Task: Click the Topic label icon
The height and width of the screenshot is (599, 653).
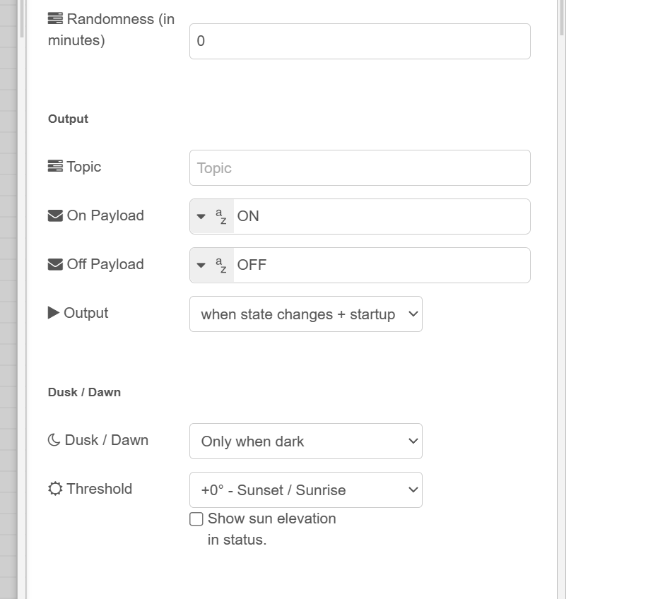Action: [55, 167]
